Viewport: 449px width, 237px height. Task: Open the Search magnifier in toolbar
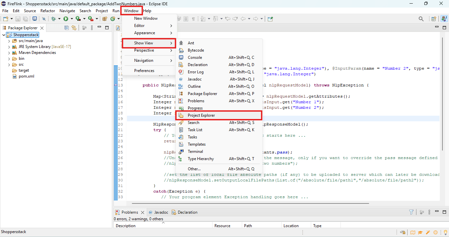[x=421, y=19]
